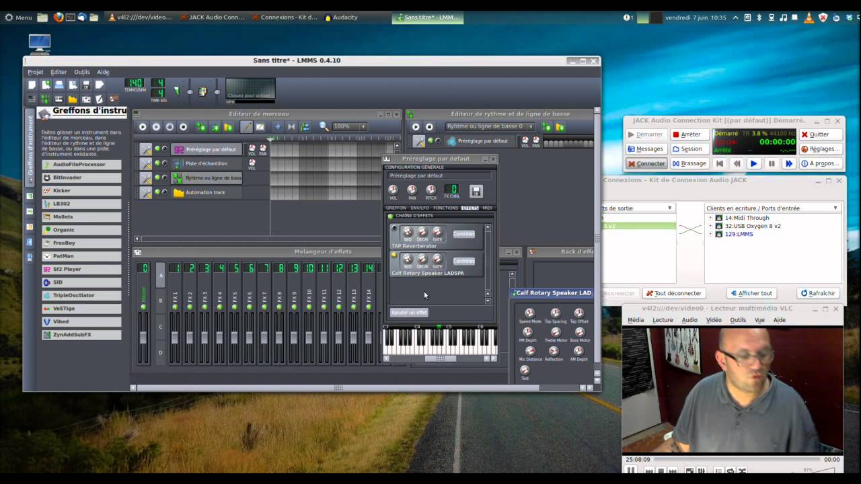Create a new LMMS project
Viewport: 861px width, 484px height.
(32, 85)
